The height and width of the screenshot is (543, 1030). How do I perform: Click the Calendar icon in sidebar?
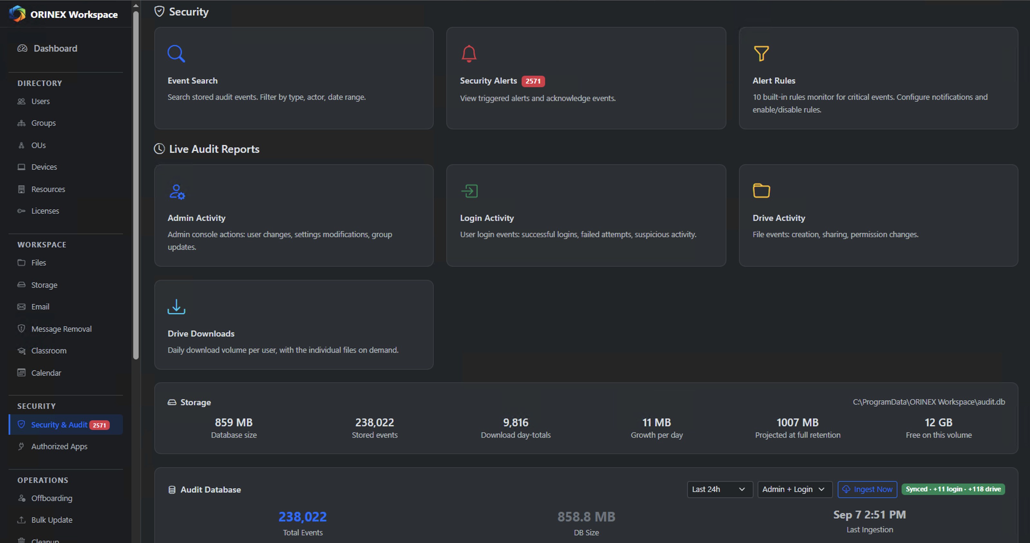point(22,373)
